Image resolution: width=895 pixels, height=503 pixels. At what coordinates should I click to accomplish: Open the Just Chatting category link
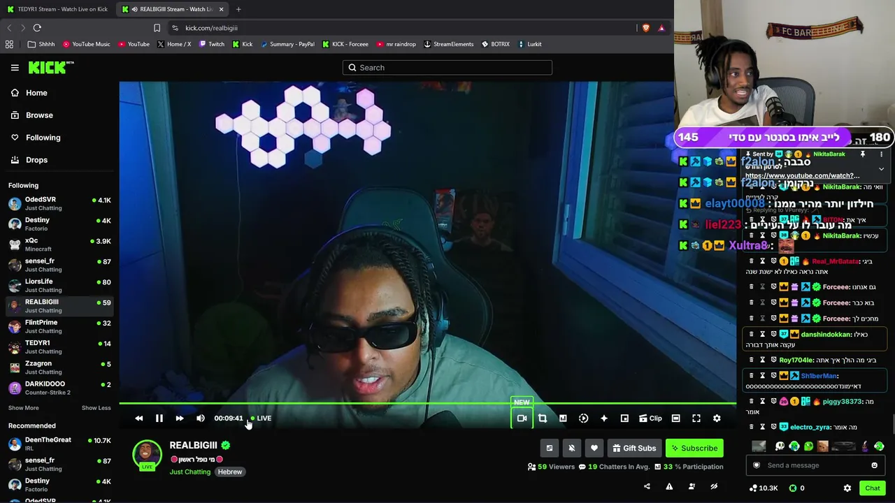[x=189, y=472]
